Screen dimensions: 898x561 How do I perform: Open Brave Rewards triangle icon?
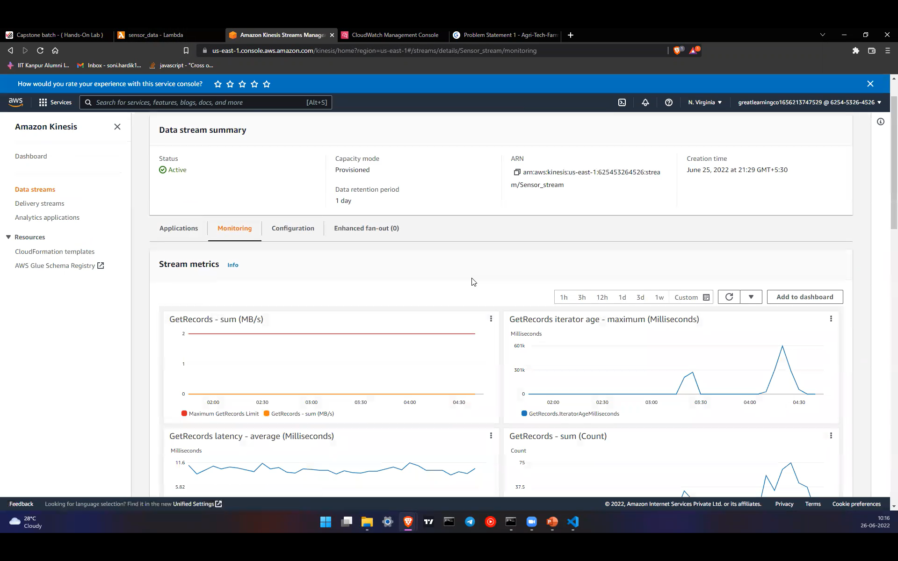pos(694,50)
